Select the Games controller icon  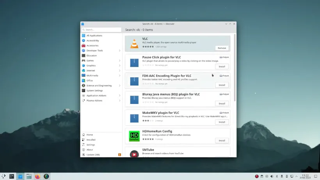(x=84, y=61)
